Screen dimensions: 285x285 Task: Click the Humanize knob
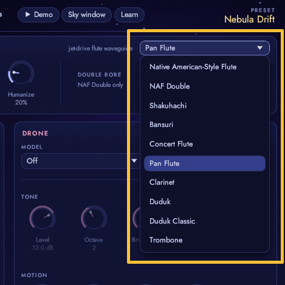click(x=21, y=73)
